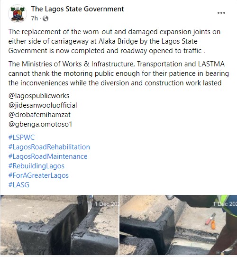
Task: Click the @gbenga.omotoso1 mention
Action: (x=40, y=124)
